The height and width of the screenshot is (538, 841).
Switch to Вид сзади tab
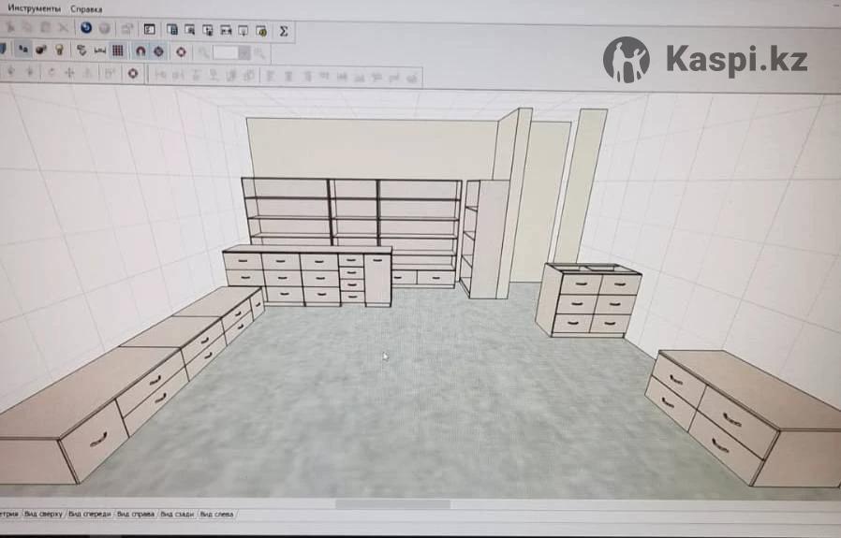(x=178, y=514)
